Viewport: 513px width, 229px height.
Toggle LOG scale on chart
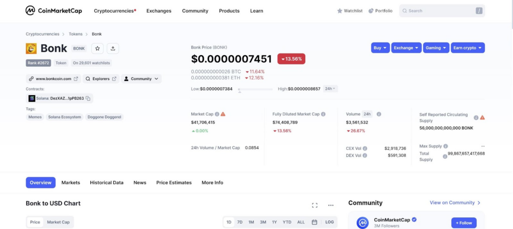click(330, 222)
